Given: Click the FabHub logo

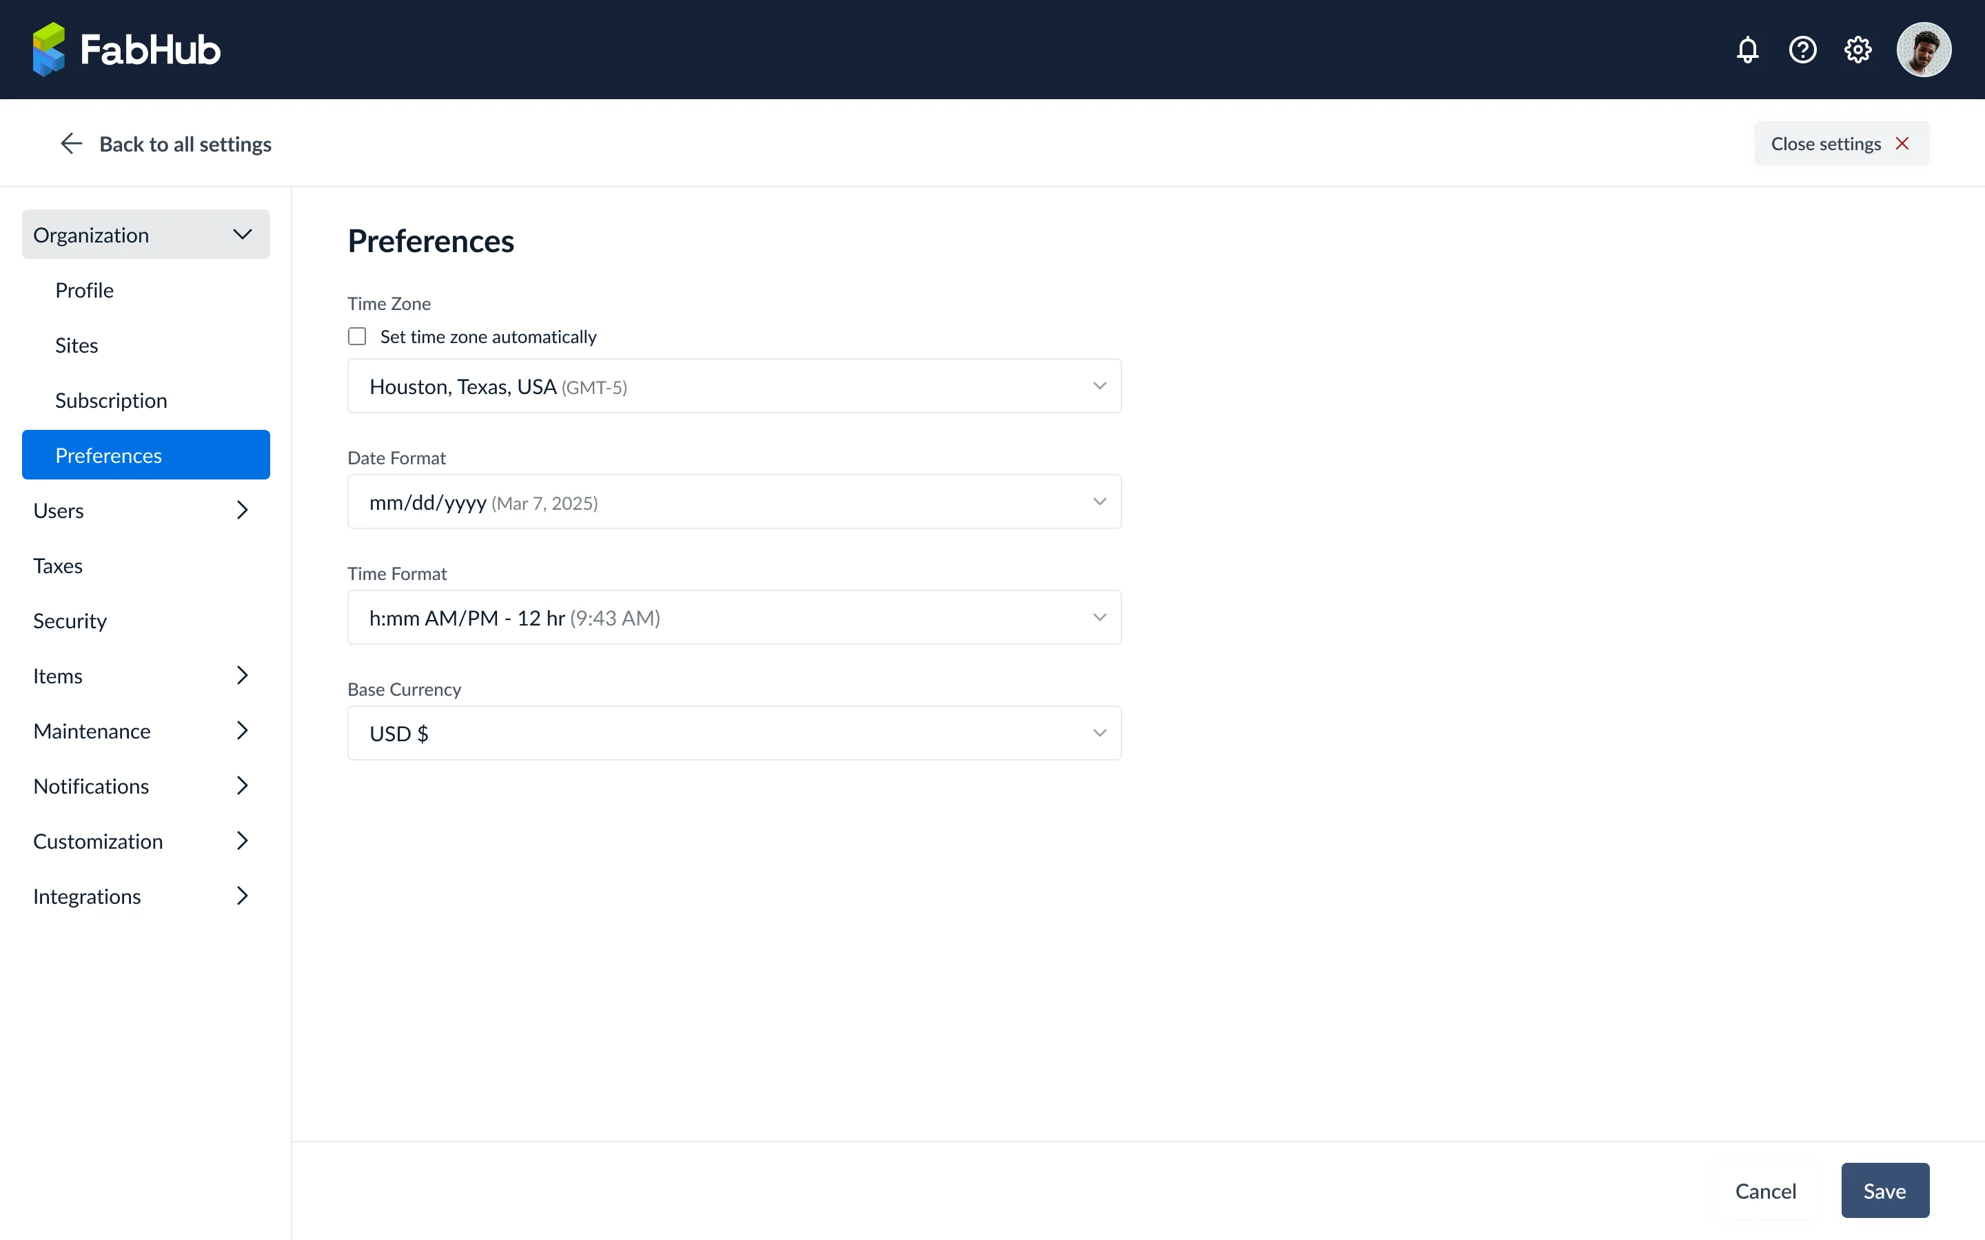Looking at the screenshot, I should [126, 49].
